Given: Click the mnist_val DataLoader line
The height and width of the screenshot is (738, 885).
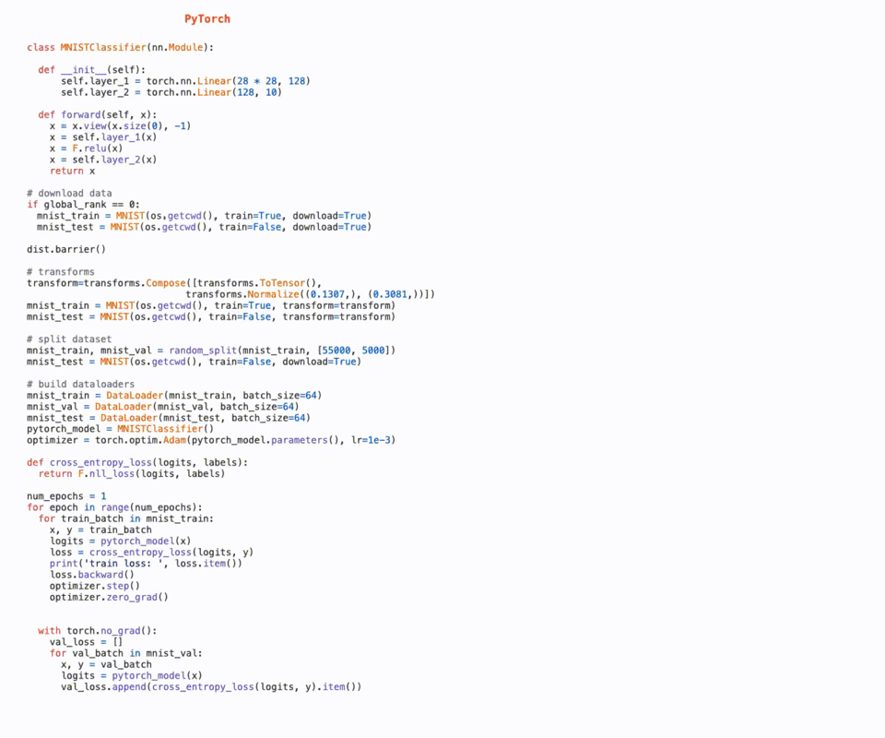Looking at the screenshot, I should pyautogui.click(x=162, y=407).
